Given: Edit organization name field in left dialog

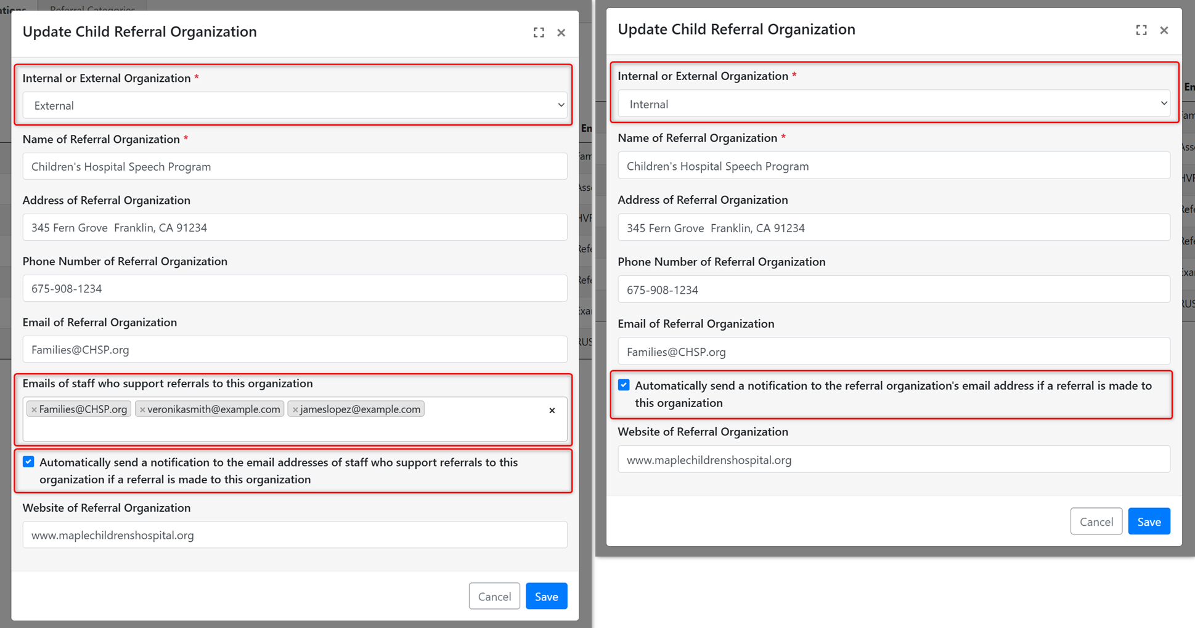Looking at the screenshot, I should 295,166.
